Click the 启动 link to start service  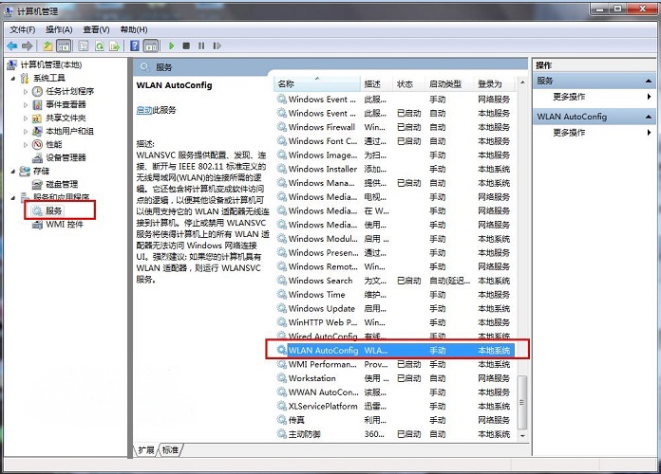point(144,110)
